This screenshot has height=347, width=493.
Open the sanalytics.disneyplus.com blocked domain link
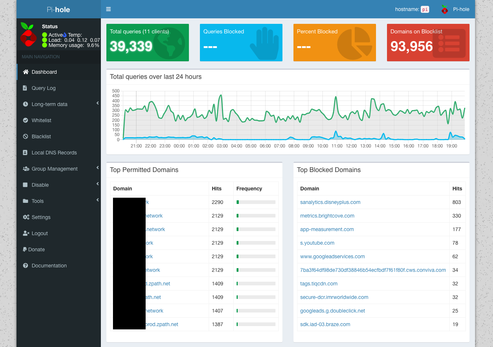[x=330, y=202]
